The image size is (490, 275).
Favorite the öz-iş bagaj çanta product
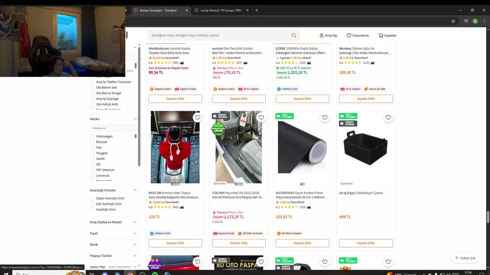(x=388, y=118)
